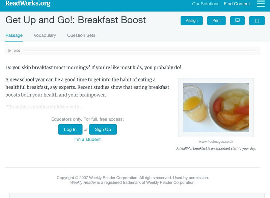Click the Print button
The width and height of the screenshot is (270, 198).
pos(216,21)
